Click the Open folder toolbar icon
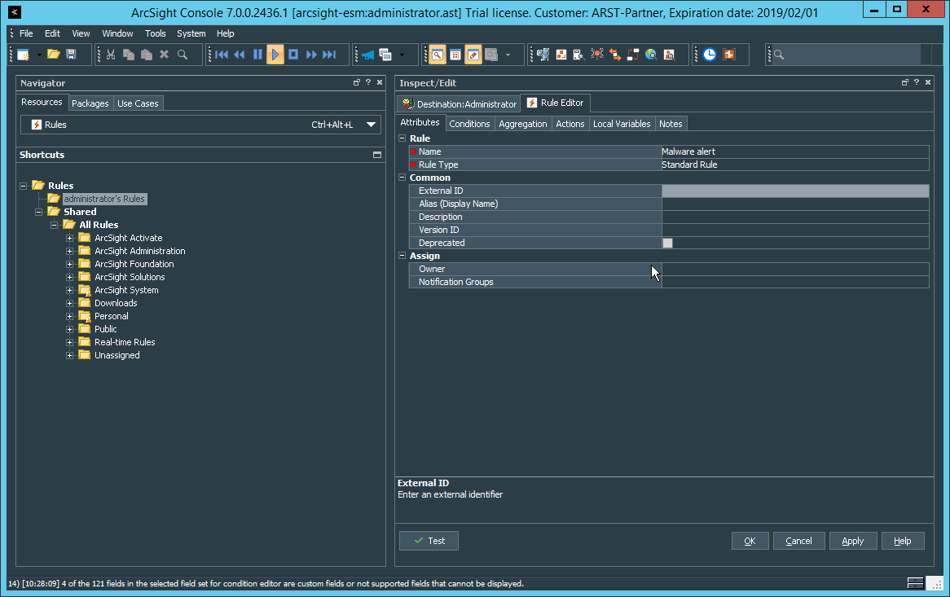 pyautogui.click(x=53, y=55)
